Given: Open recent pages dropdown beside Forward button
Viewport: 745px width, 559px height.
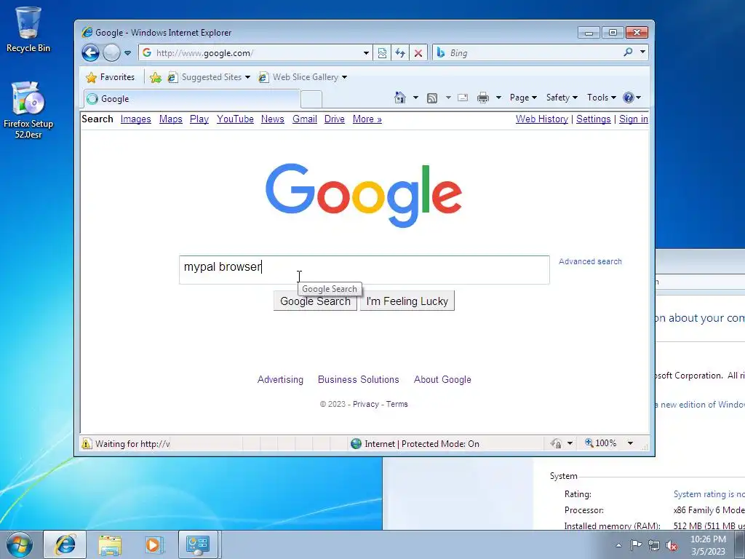Looking at the screenshot, I should (x=127, y=52).
